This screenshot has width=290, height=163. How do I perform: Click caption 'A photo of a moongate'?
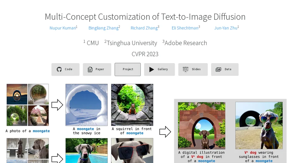(28, 131)
